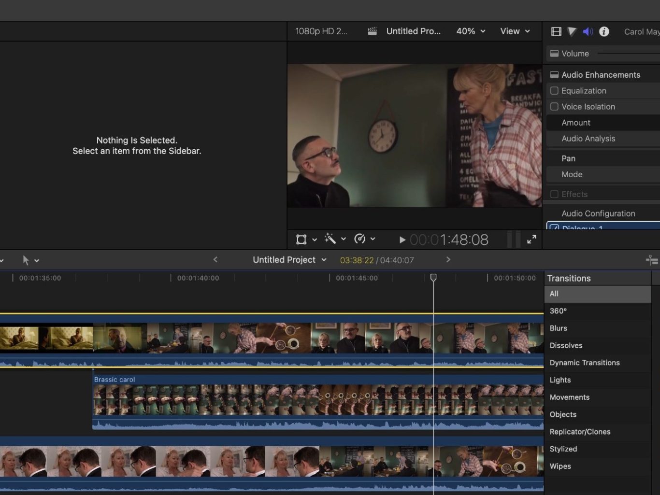The height and width of the screenshot is (495, 660).
Task: Click the Amount row under Voice Isolation
Action: tap(603, 123)
